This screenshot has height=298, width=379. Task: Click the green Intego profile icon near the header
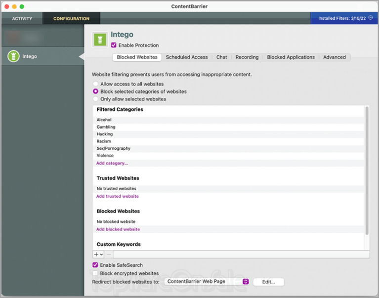(x=100, y=40)
